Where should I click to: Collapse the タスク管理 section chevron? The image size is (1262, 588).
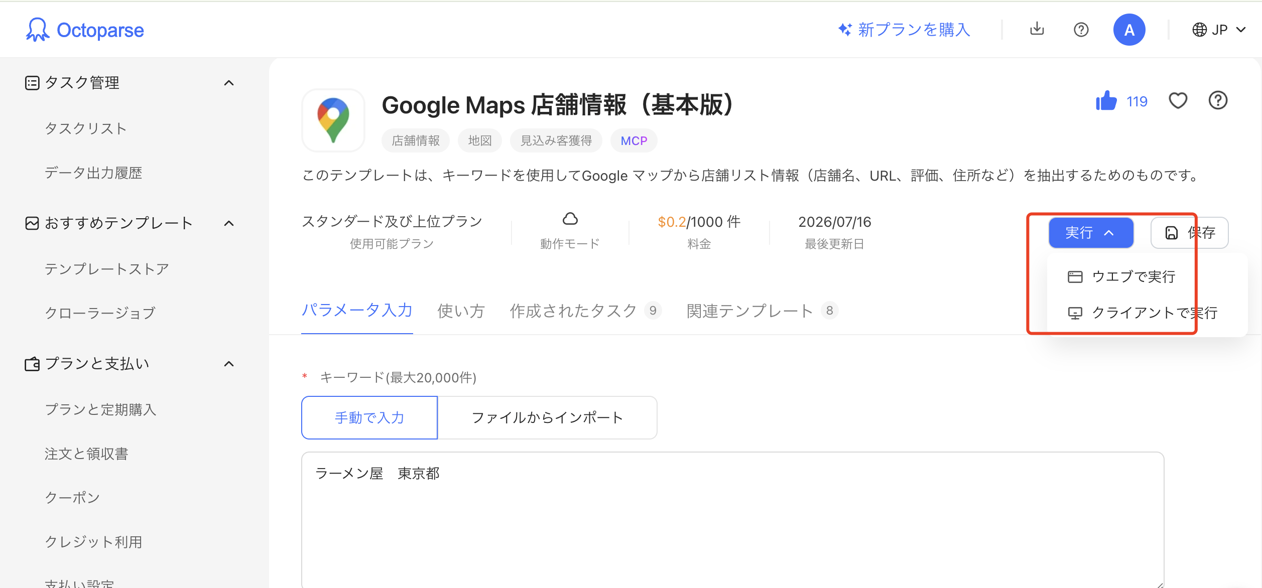[229, 83]
